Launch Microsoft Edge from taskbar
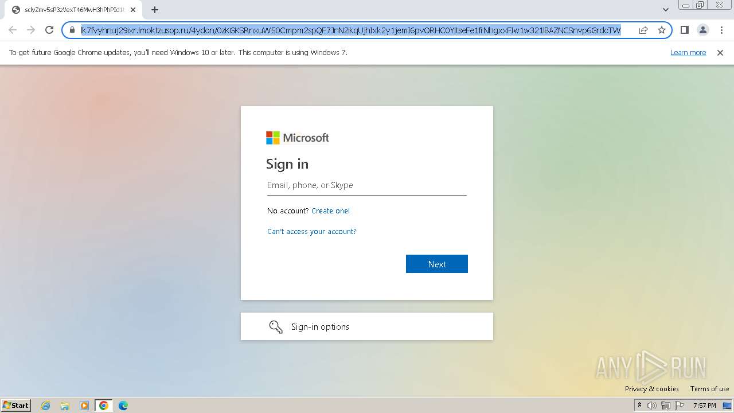Viewport: 734px width, 413px height. [x=123, y=406]
